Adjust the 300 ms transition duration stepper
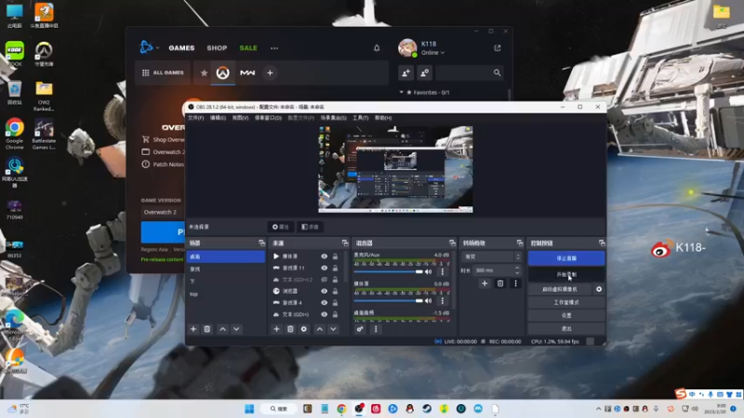 pyautogui.click(x=517, y=270)
